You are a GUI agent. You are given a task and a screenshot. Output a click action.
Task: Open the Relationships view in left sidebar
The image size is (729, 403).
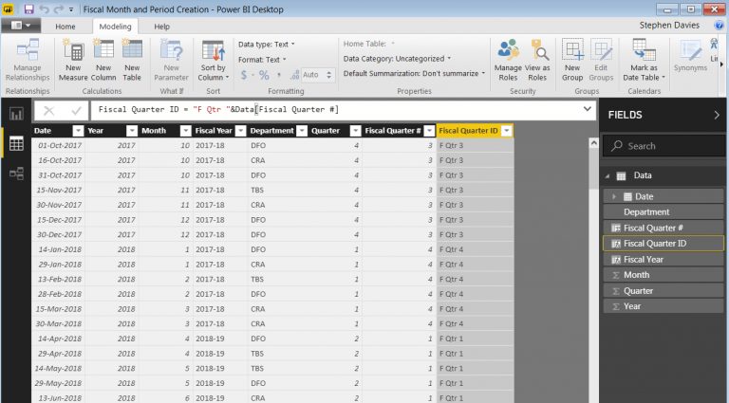point(16,174)
